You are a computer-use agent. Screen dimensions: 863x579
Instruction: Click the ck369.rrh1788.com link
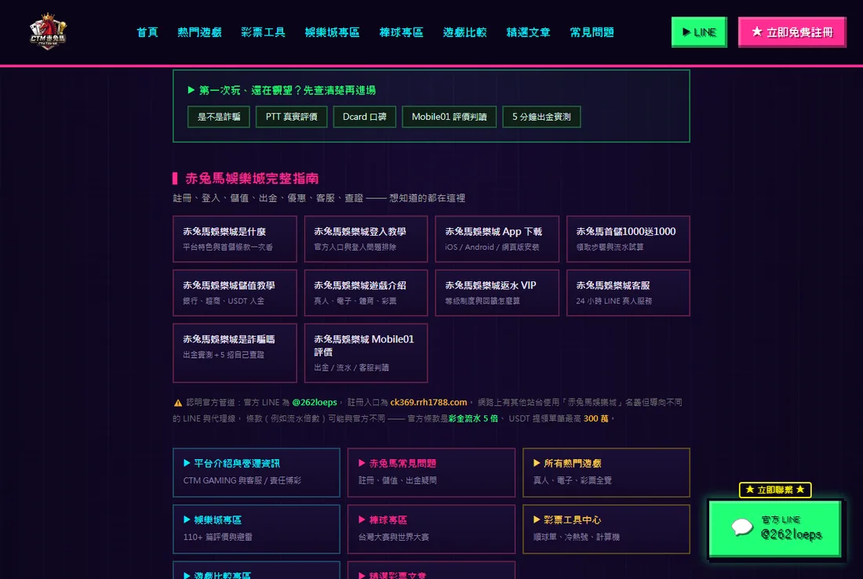tap(428, 403)
